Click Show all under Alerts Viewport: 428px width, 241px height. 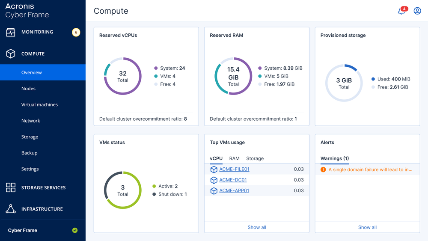point(367,227)
